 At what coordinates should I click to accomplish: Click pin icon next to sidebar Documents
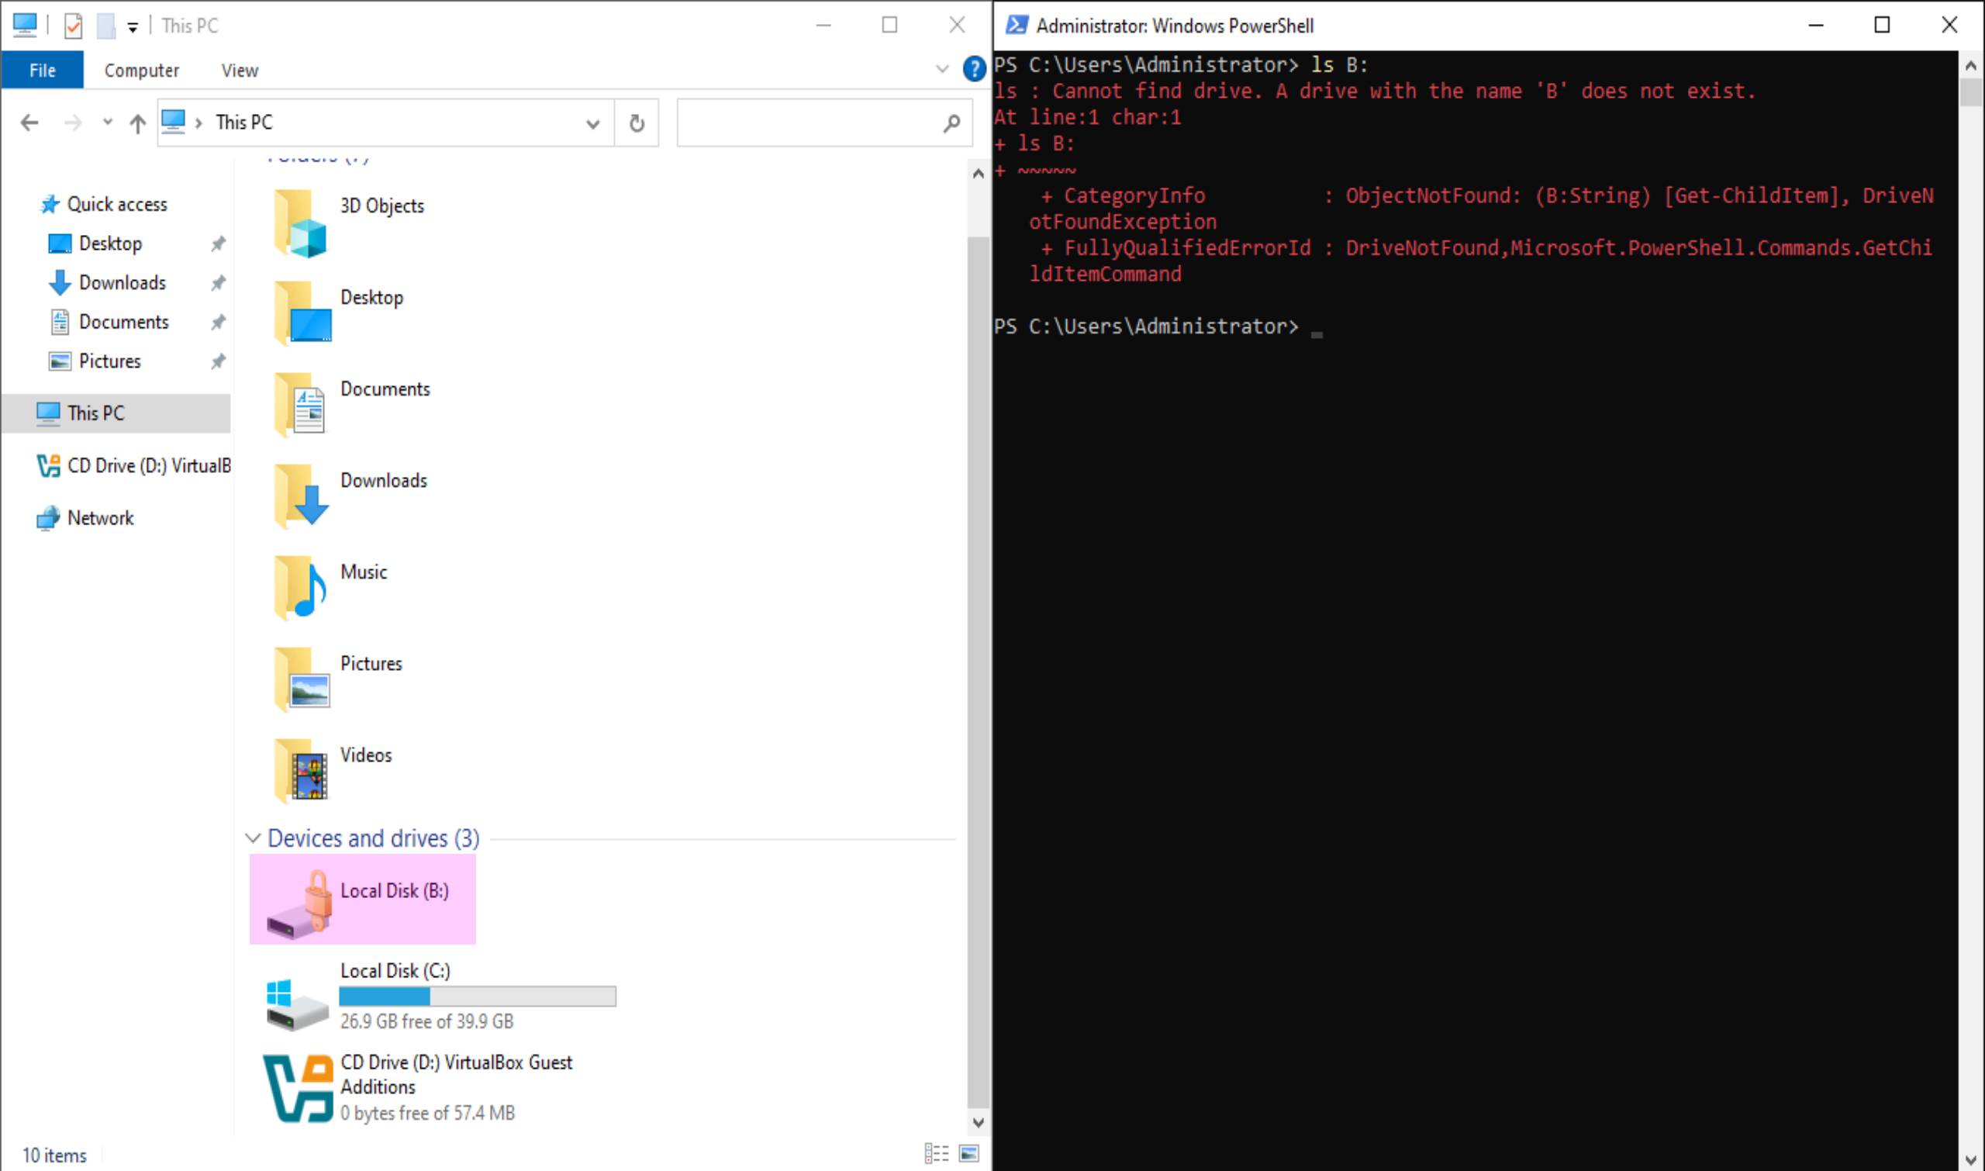tap(219, 322)
